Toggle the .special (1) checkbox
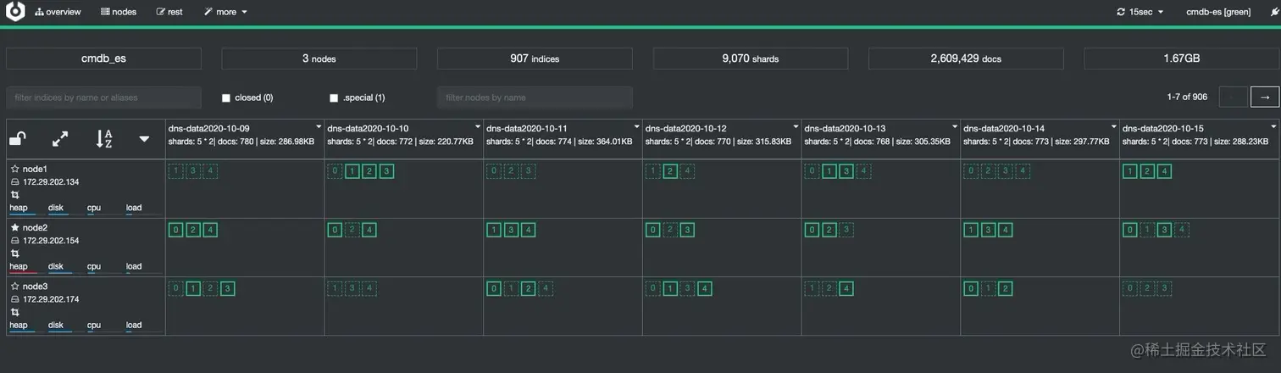This screenshot has height=373, width=1281. point(334,97)
